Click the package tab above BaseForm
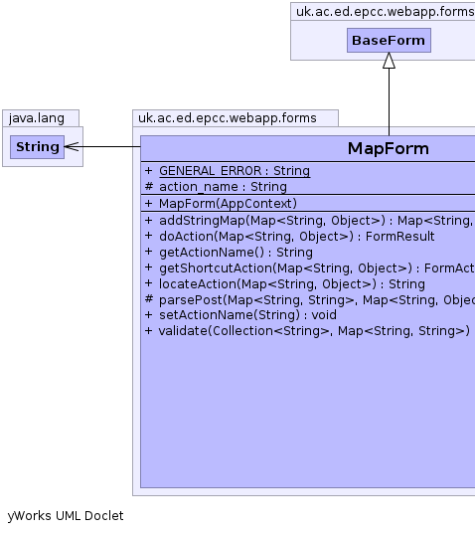This screenshot has width=475, height=533. click(x=383, y=12)
